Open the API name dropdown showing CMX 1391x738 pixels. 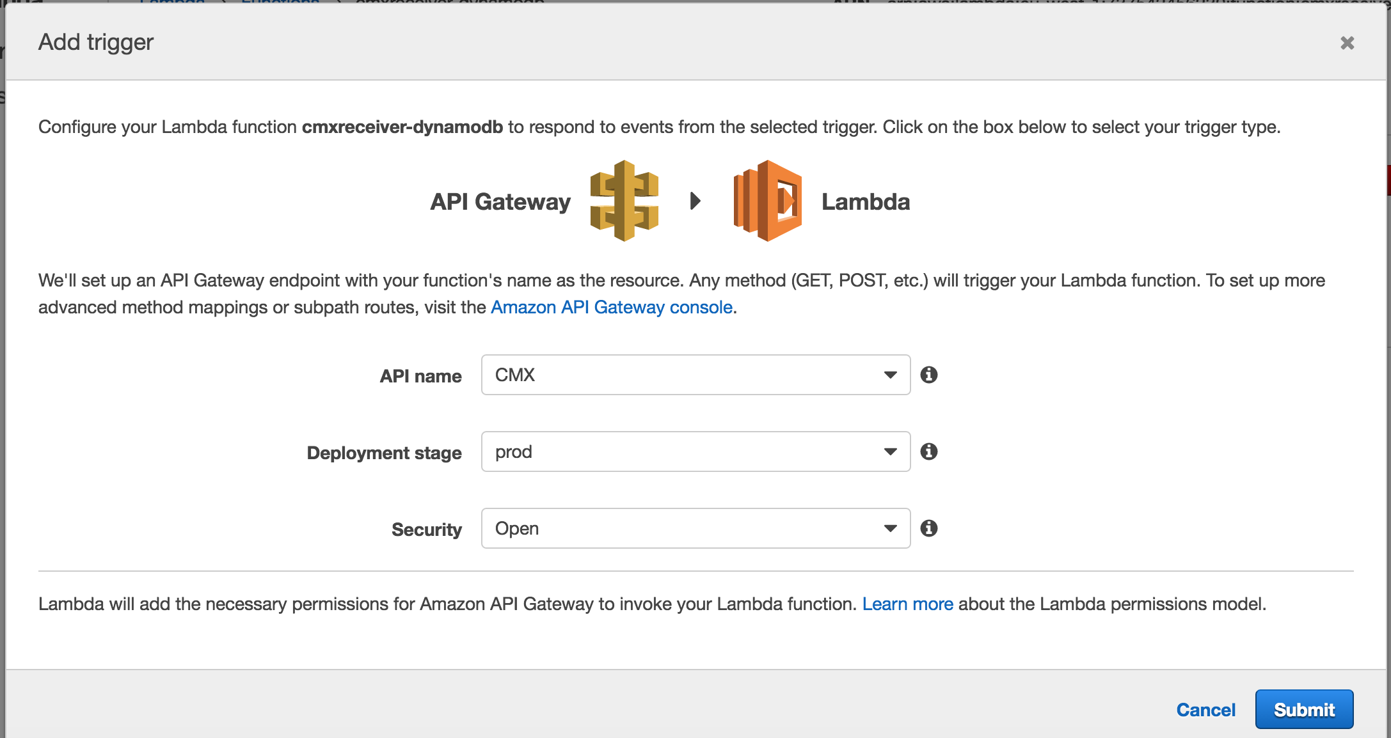pos(695,375)
